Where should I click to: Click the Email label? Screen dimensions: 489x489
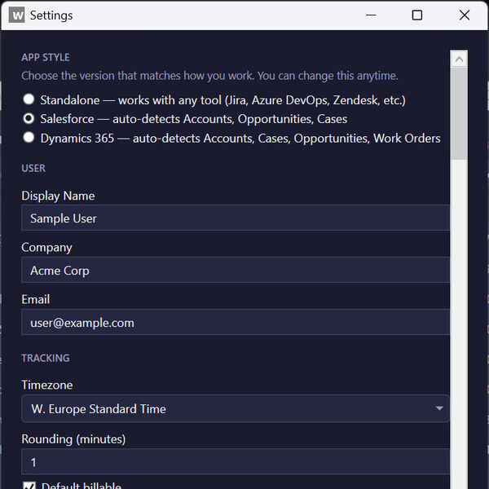pyautogui.click(x=36, y=299)
